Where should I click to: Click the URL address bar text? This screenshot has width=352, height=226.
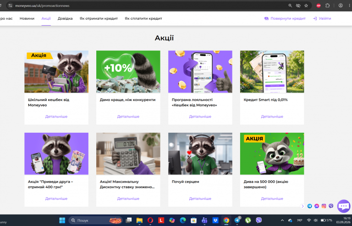coord(42,5)
